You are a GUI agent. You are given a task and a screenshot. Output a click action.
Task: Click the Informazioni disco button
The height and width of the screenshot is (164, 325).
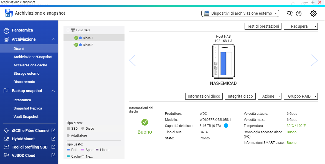204,96
